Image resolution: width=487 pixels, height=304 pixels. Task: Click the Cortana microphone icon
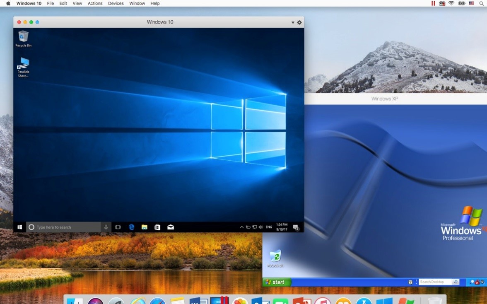click(106, 227)
